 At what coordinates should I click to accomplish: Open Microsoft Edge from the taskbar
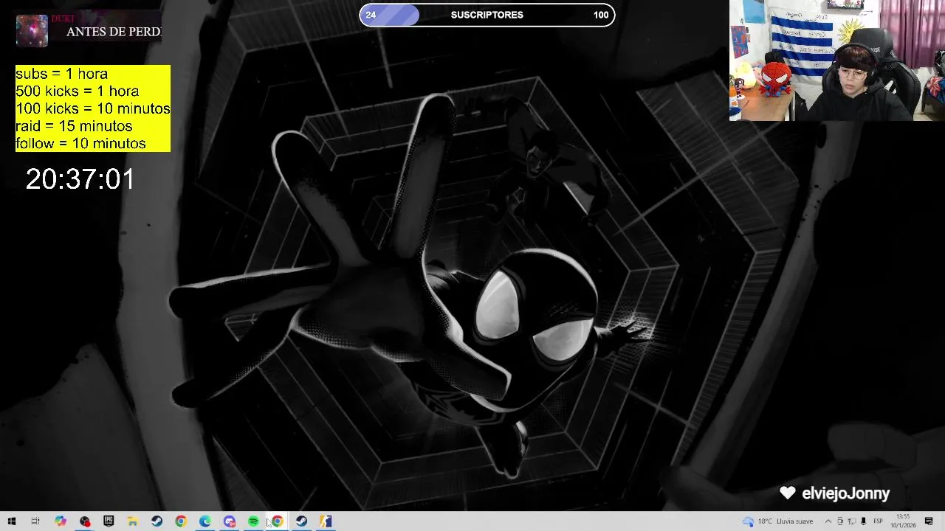[x=205, y=521]
